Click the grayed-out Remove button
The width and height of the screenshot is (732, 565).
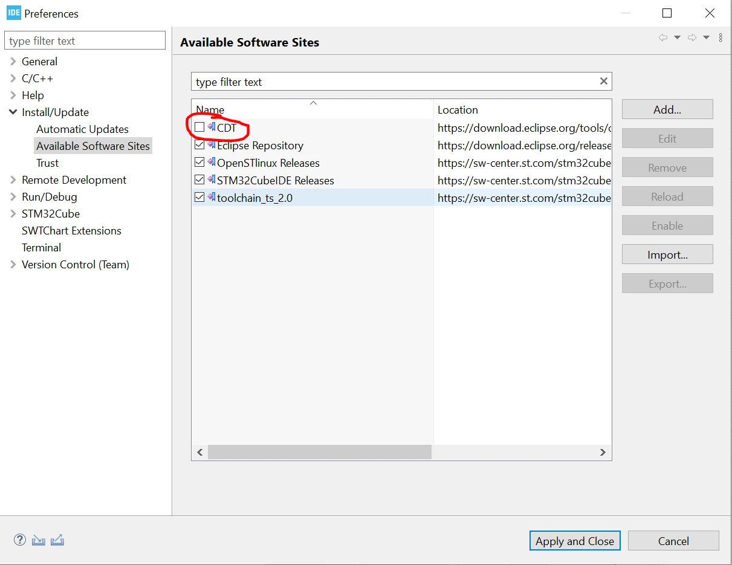(x=667, y=167)
